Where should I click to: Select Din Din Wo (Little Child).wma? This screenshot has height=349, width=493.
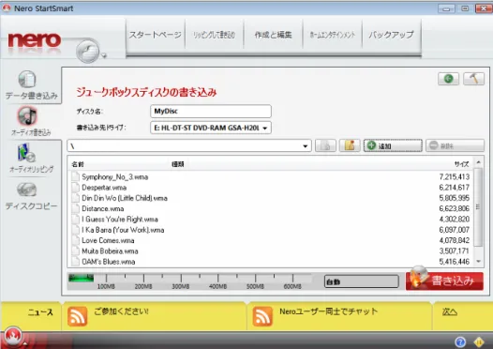click(x=125, y=198)
